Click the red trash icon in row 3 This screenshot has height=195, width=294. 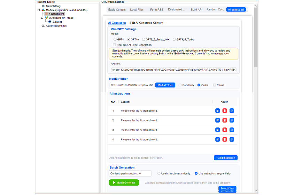click(225, 130)
